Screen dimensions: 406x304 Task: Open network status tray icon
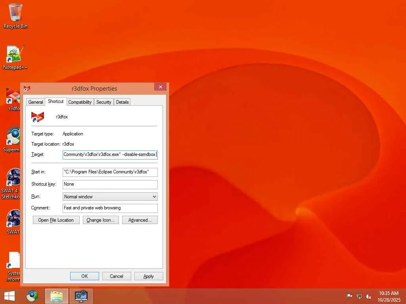tap(359, 296)
